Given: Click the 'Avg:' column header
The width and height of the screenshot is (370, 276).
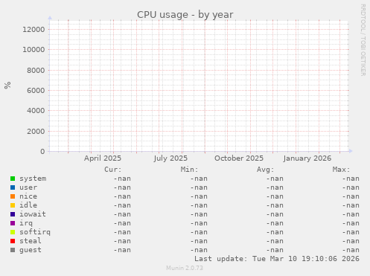Looking at the screenshot, I should (265, 170).
